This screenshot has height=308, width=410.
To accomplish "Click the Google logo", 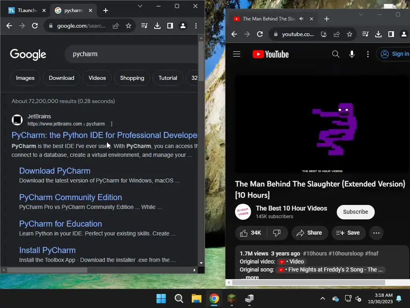I will click(x=28, y=55).
